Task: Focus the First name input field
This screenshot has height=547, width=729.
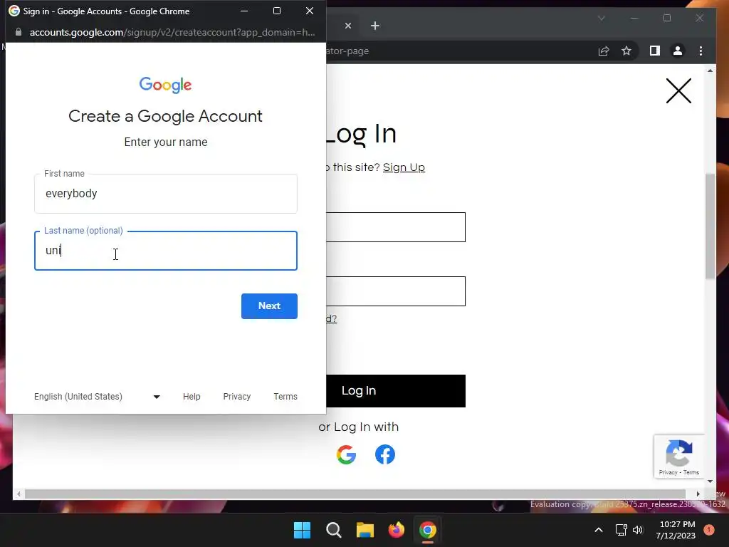Action: pos(165,194)
